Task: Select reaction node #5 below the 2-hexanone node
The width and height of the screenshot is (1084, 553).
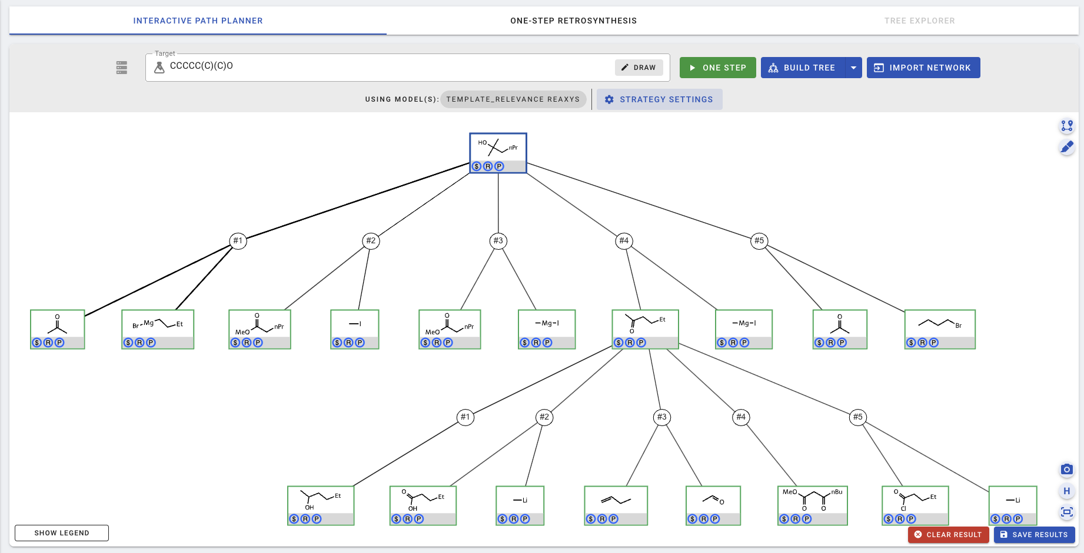Action: (x=858, y=417)
